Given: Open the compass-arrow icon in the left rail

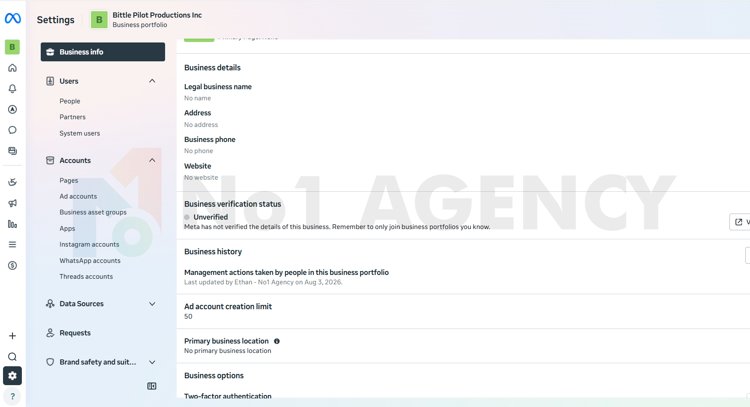Looking at the screenshot, I should pyautogui.click(x=12, y=109).
